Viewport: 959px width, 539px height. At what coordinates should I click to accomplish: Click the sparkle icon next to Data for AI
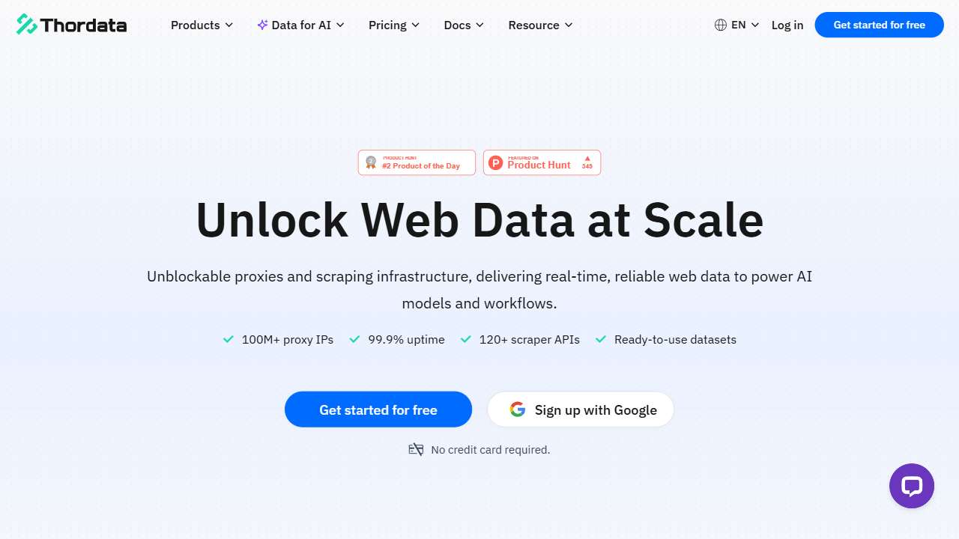tap(262, 25)
